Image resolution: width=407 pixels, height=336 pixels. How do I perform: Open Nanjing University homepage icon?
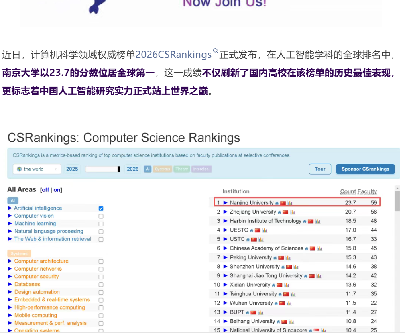click(277, 203)
